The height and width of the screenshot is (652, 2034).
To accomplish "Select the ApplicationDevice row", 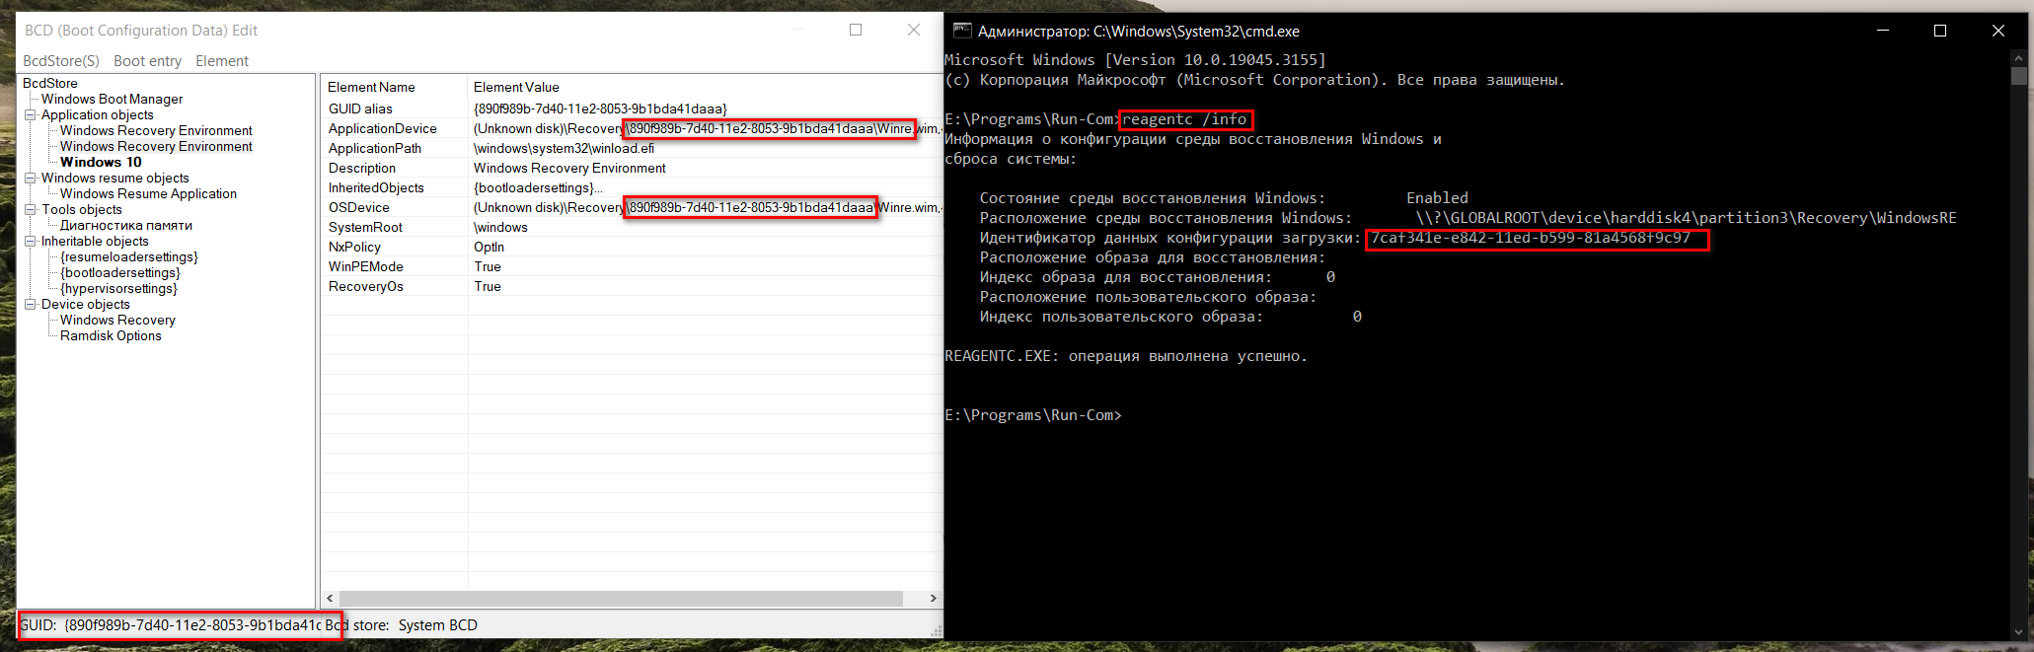I will point(632,128).
